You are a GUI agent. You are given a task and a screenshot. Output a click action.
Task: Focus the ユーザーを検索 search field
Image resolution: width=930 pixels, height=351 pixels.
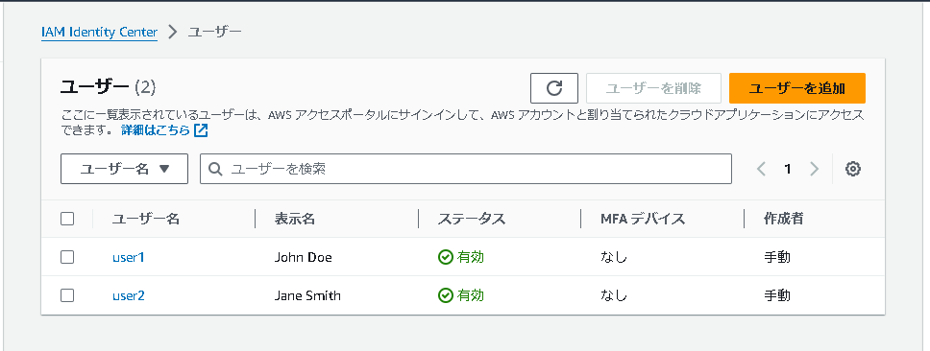tap(466, 169)
